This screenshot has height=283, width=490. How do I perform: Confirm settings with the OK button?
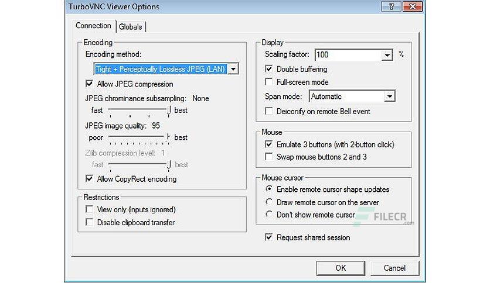tap(341, 268)
